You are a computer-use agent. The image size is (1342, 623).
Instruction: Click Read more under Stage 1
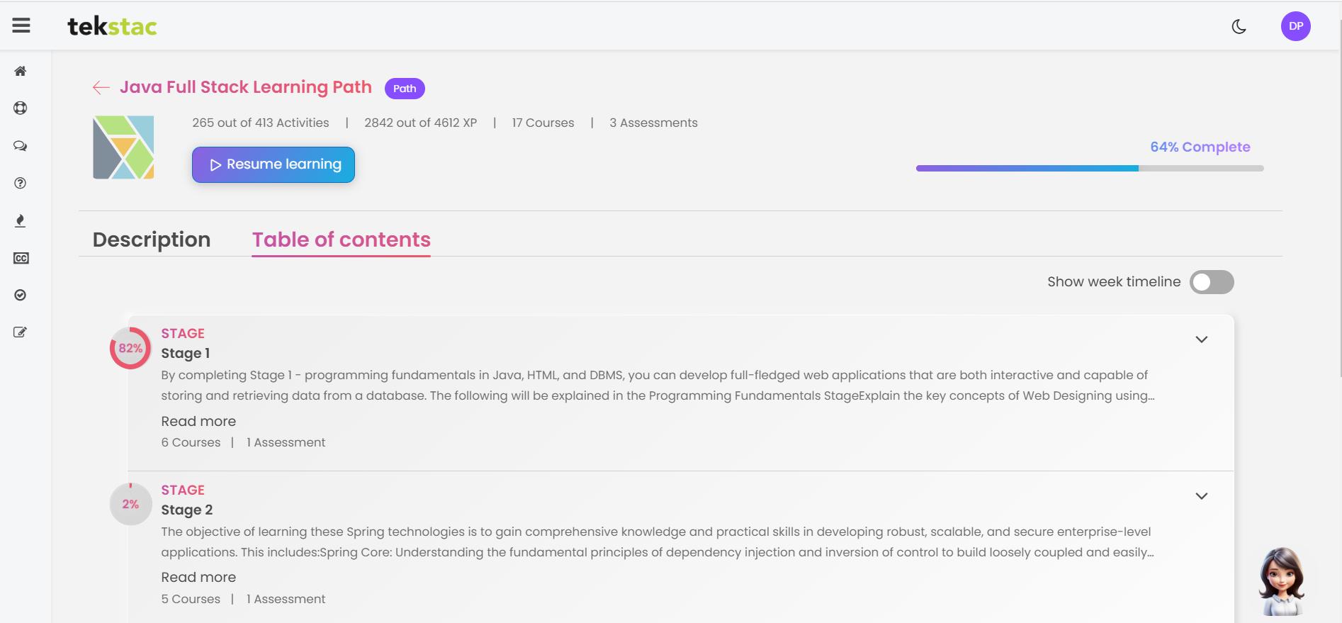tap(198, 421)
